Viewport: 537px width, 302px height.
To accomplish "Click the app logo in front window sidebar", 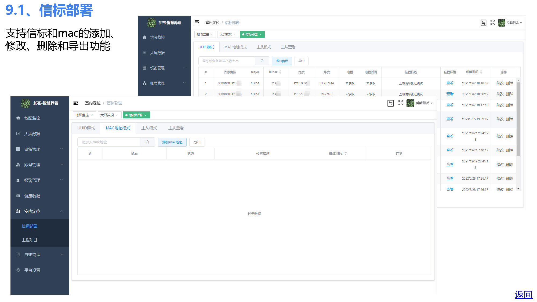I will [26, 103].
